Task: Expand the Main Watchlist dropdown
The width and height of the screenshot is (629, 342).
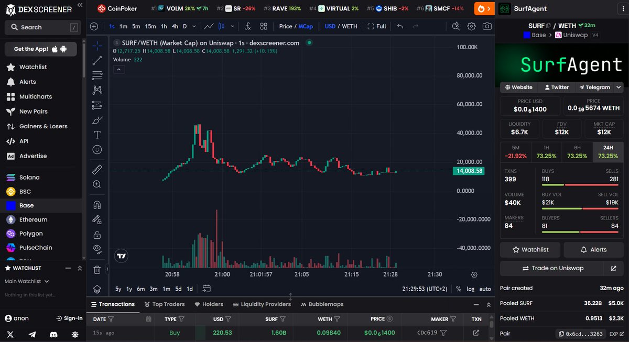Action: click(x=47, y=281)
